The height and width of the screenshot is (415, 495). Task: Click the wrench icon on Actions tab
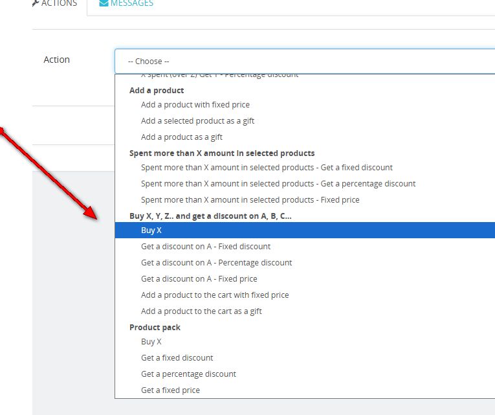[36, 3]
